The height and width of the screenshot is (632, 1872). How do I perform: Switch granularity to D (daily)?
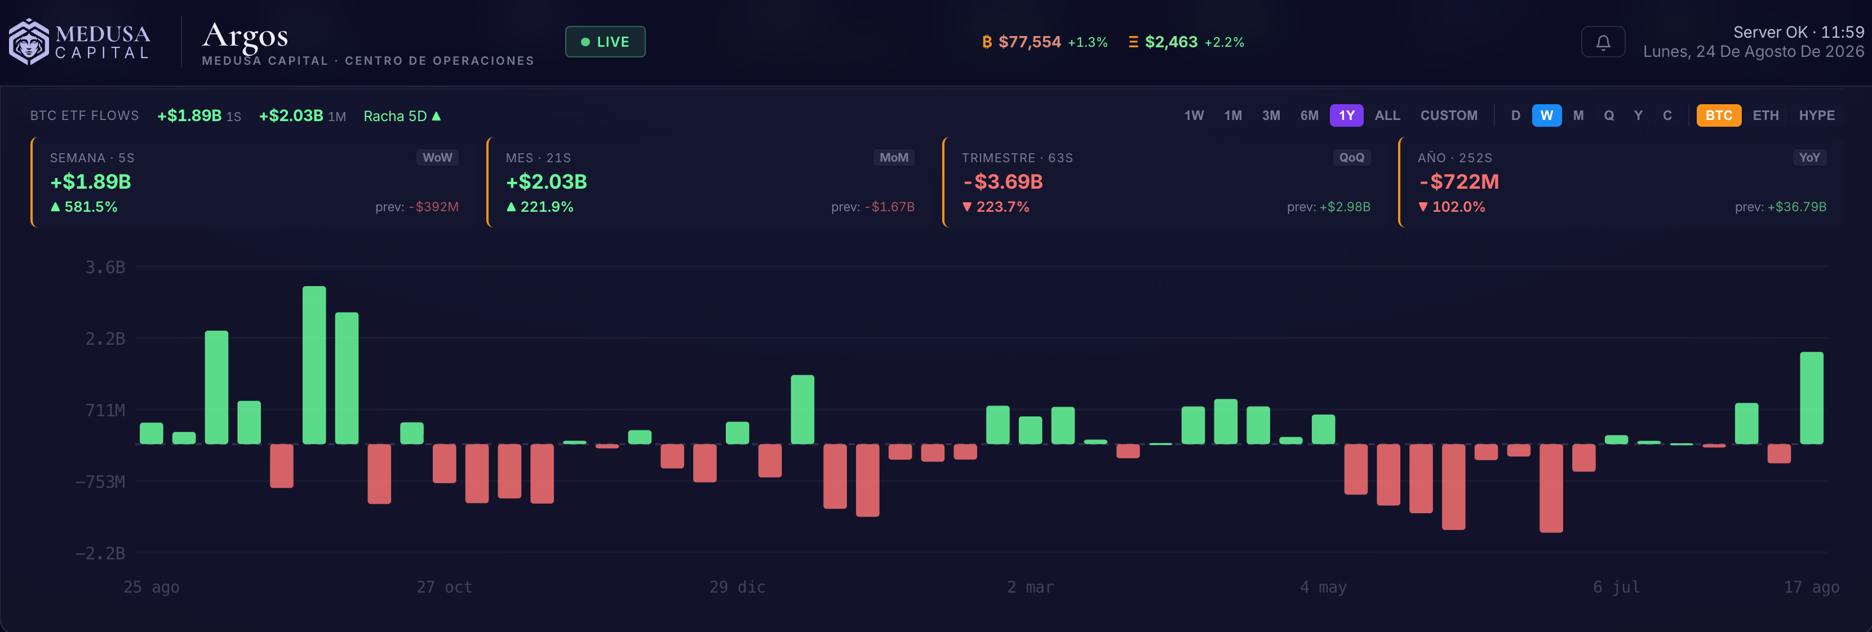click(1515, 115)
